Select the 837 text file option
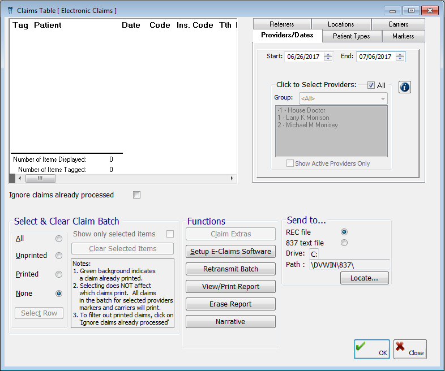The height and width of the screenshot is (371, 445). (344, 243)
